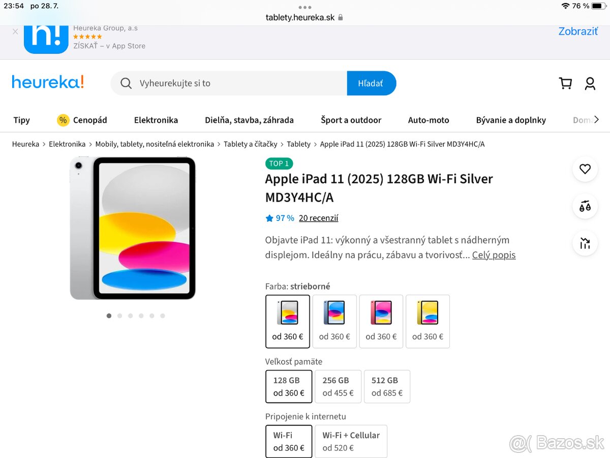The image size is (610, 458).
Task: Select Wi-Fi connectivity option
Action: click(x=289, y=442)
